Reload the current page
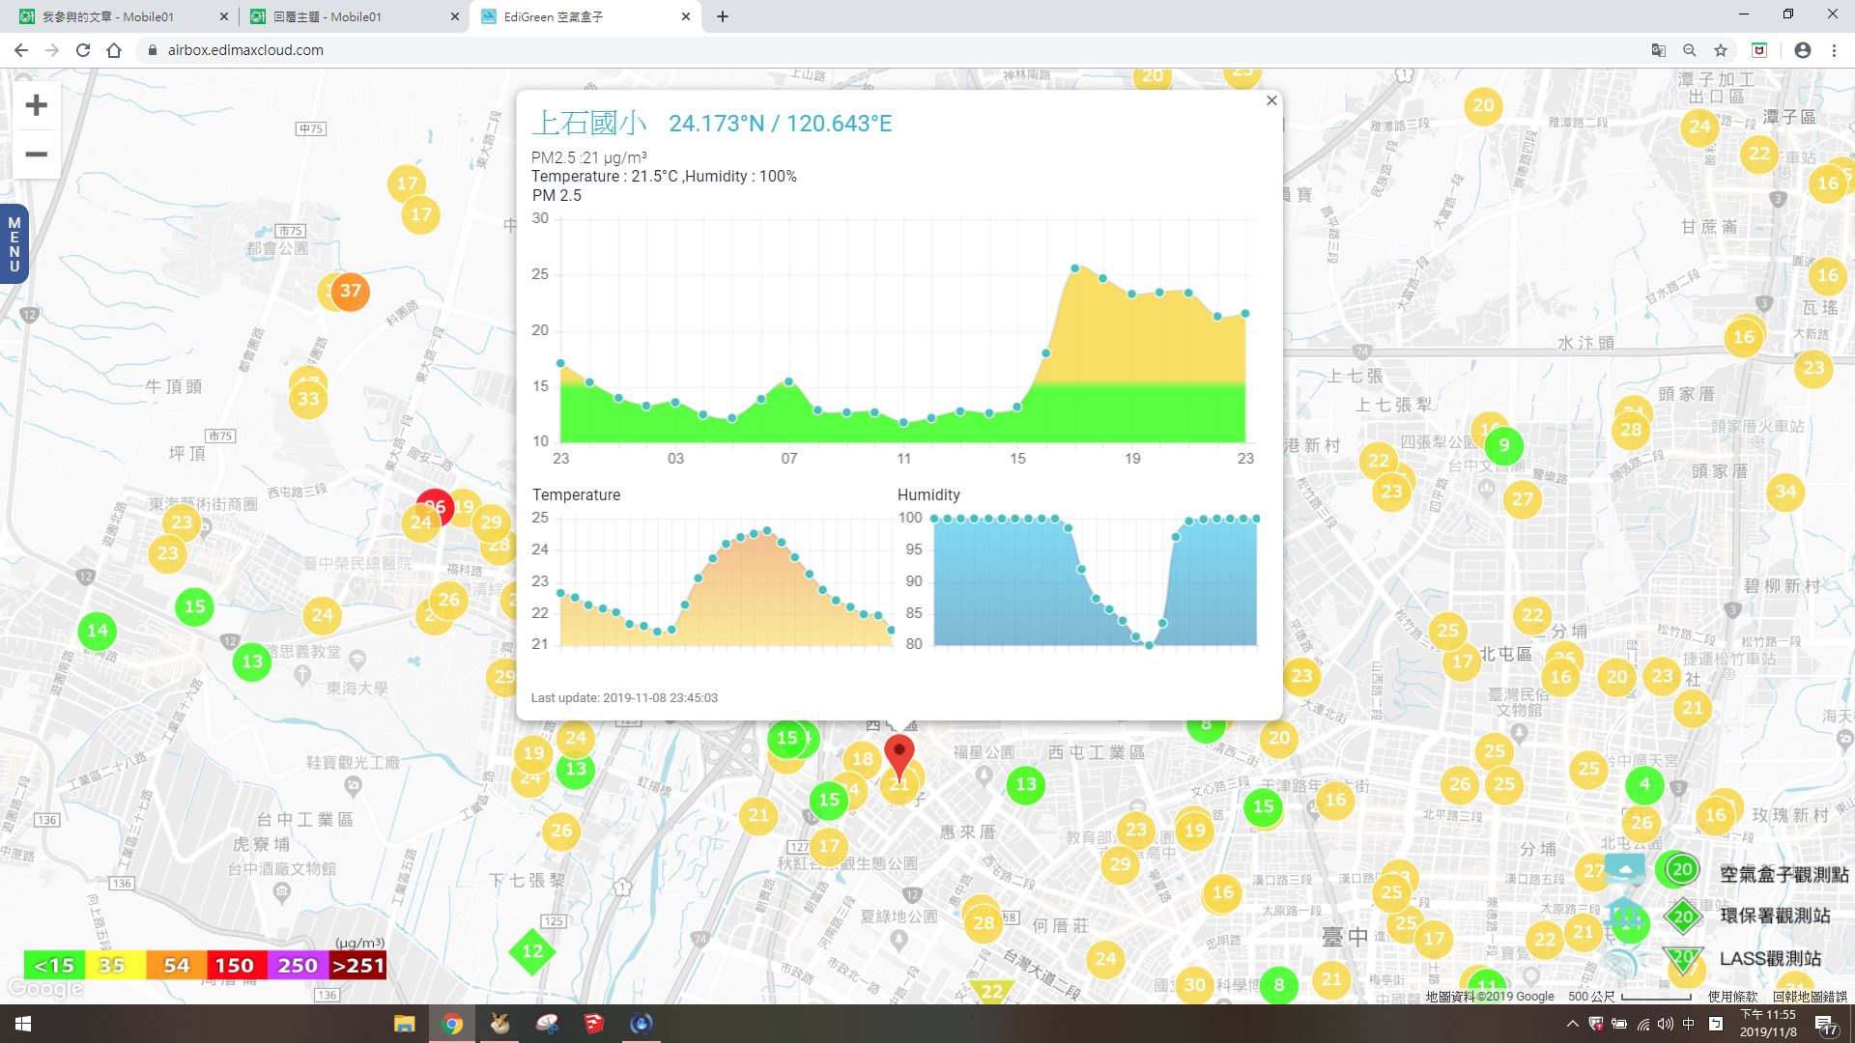Image resolution: width=1855 pixels, height=1043 pixels. pyautogui.click(x=83, y=50)
